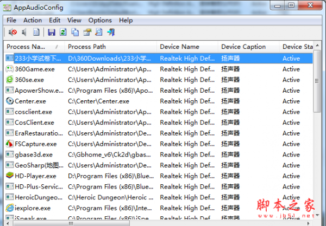326x226 pixels.
Task: Sort by Process Path column header
Action: tap(110, 47)
